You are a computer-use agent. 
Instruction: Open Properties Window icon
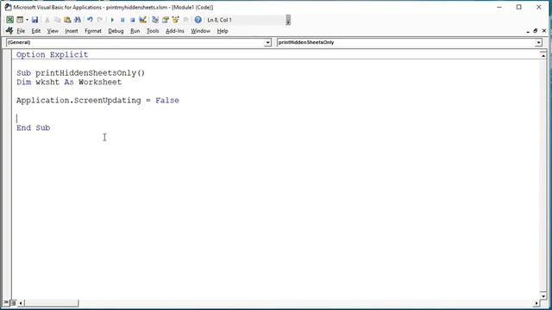[165, 20]
